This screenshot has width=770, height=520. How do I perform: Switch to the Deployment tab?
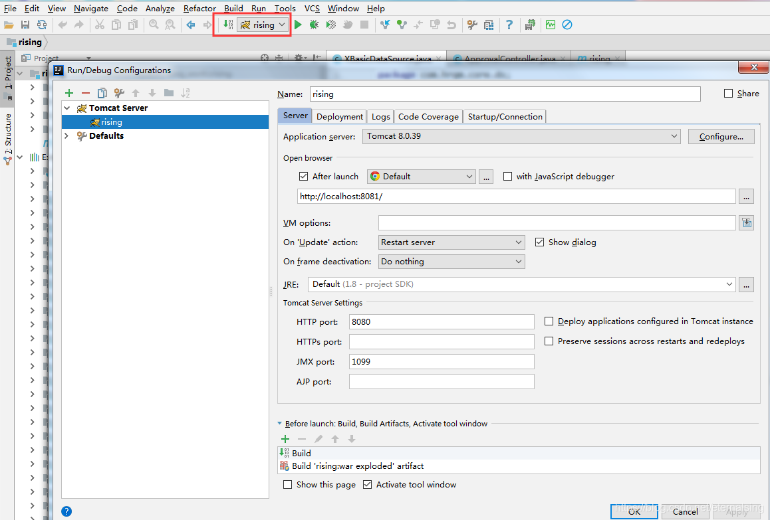340,116
